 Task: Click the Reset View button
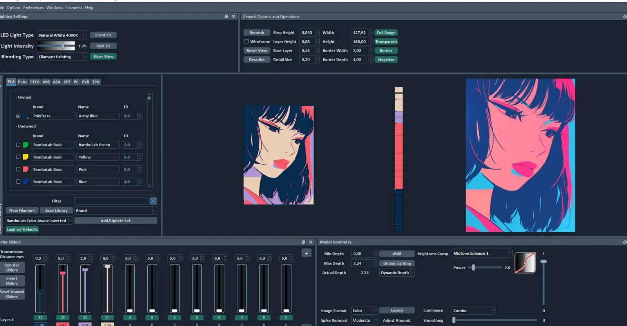(257, 50)
